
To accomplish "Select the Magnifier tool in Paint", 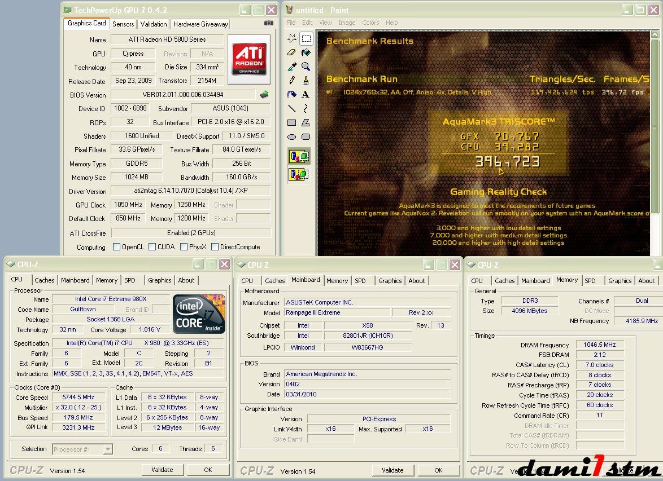I will click(306, 67).
